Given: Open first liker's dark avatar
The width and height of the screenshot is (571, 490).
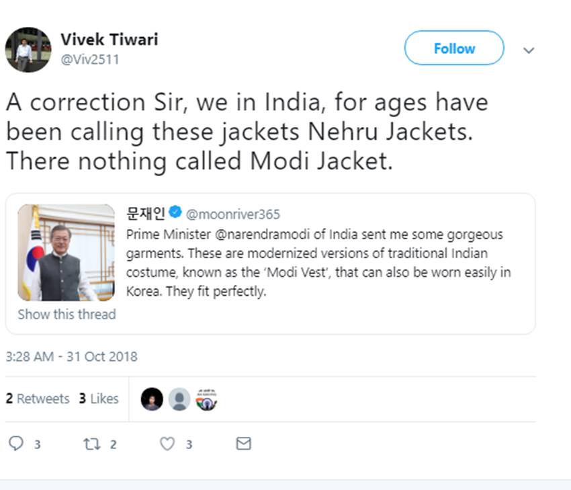Looking at the screenshot, I should (x=152, y=399).
